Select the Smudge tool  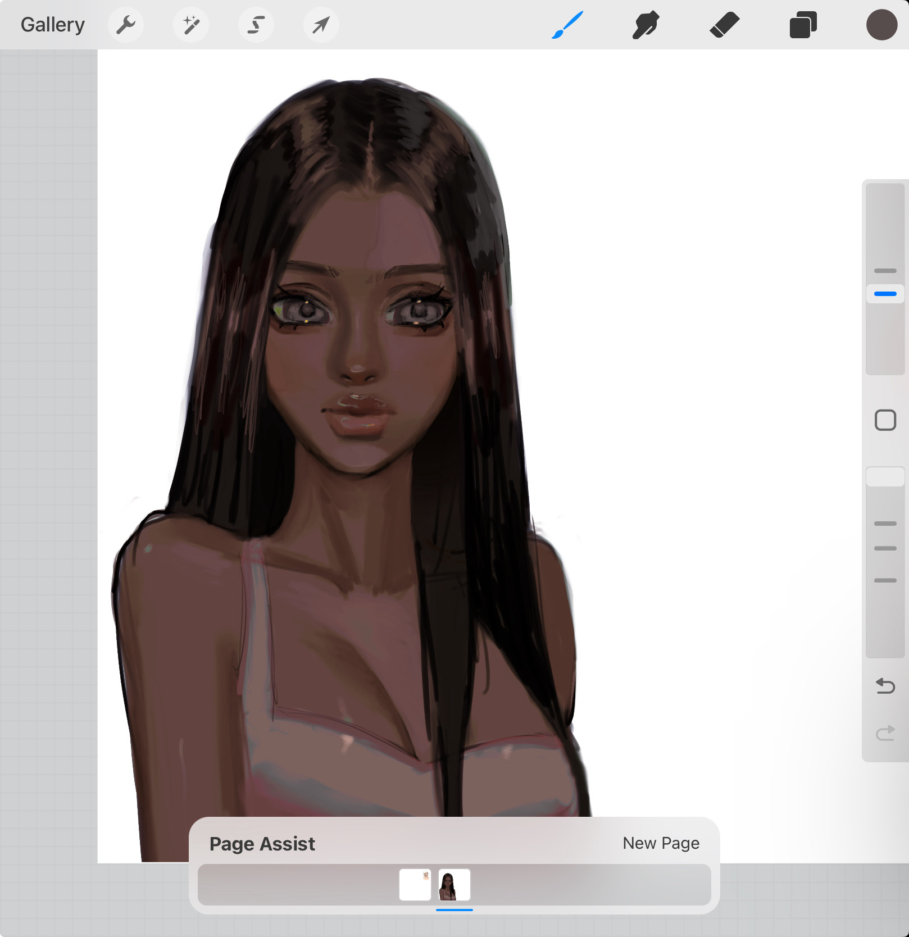pos(646,25)
